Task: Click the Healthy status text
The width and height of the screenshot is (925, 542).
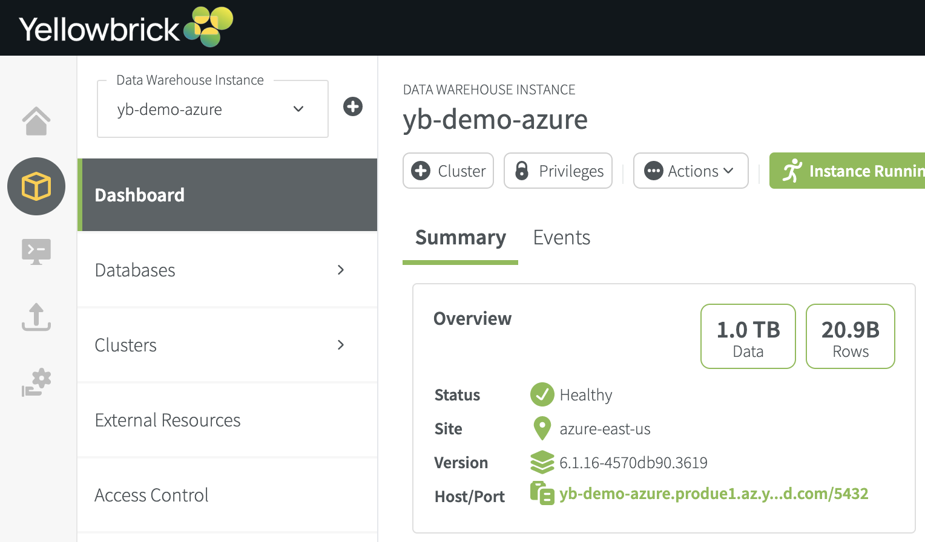Action: coord(586,395)
